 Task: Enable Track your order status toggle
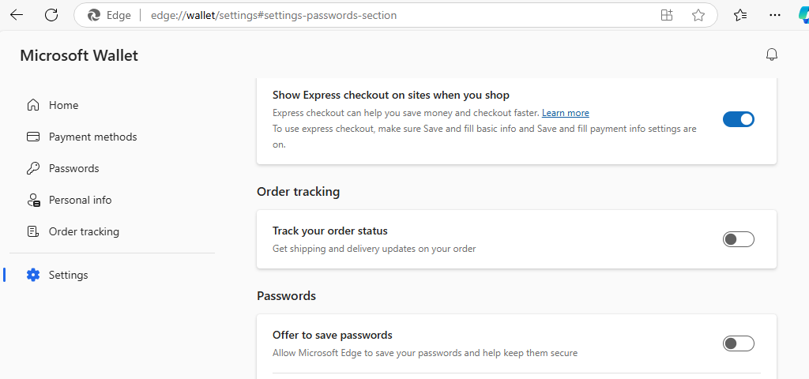click(738, 239)
